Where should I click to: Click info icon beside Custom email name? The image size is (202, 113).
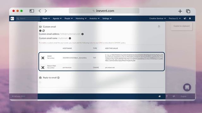pos(70,38)
